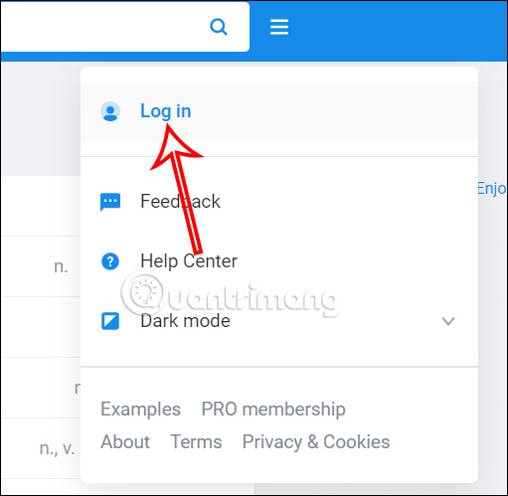
Task: Click the user avatar icon
Action: point(110,111)
